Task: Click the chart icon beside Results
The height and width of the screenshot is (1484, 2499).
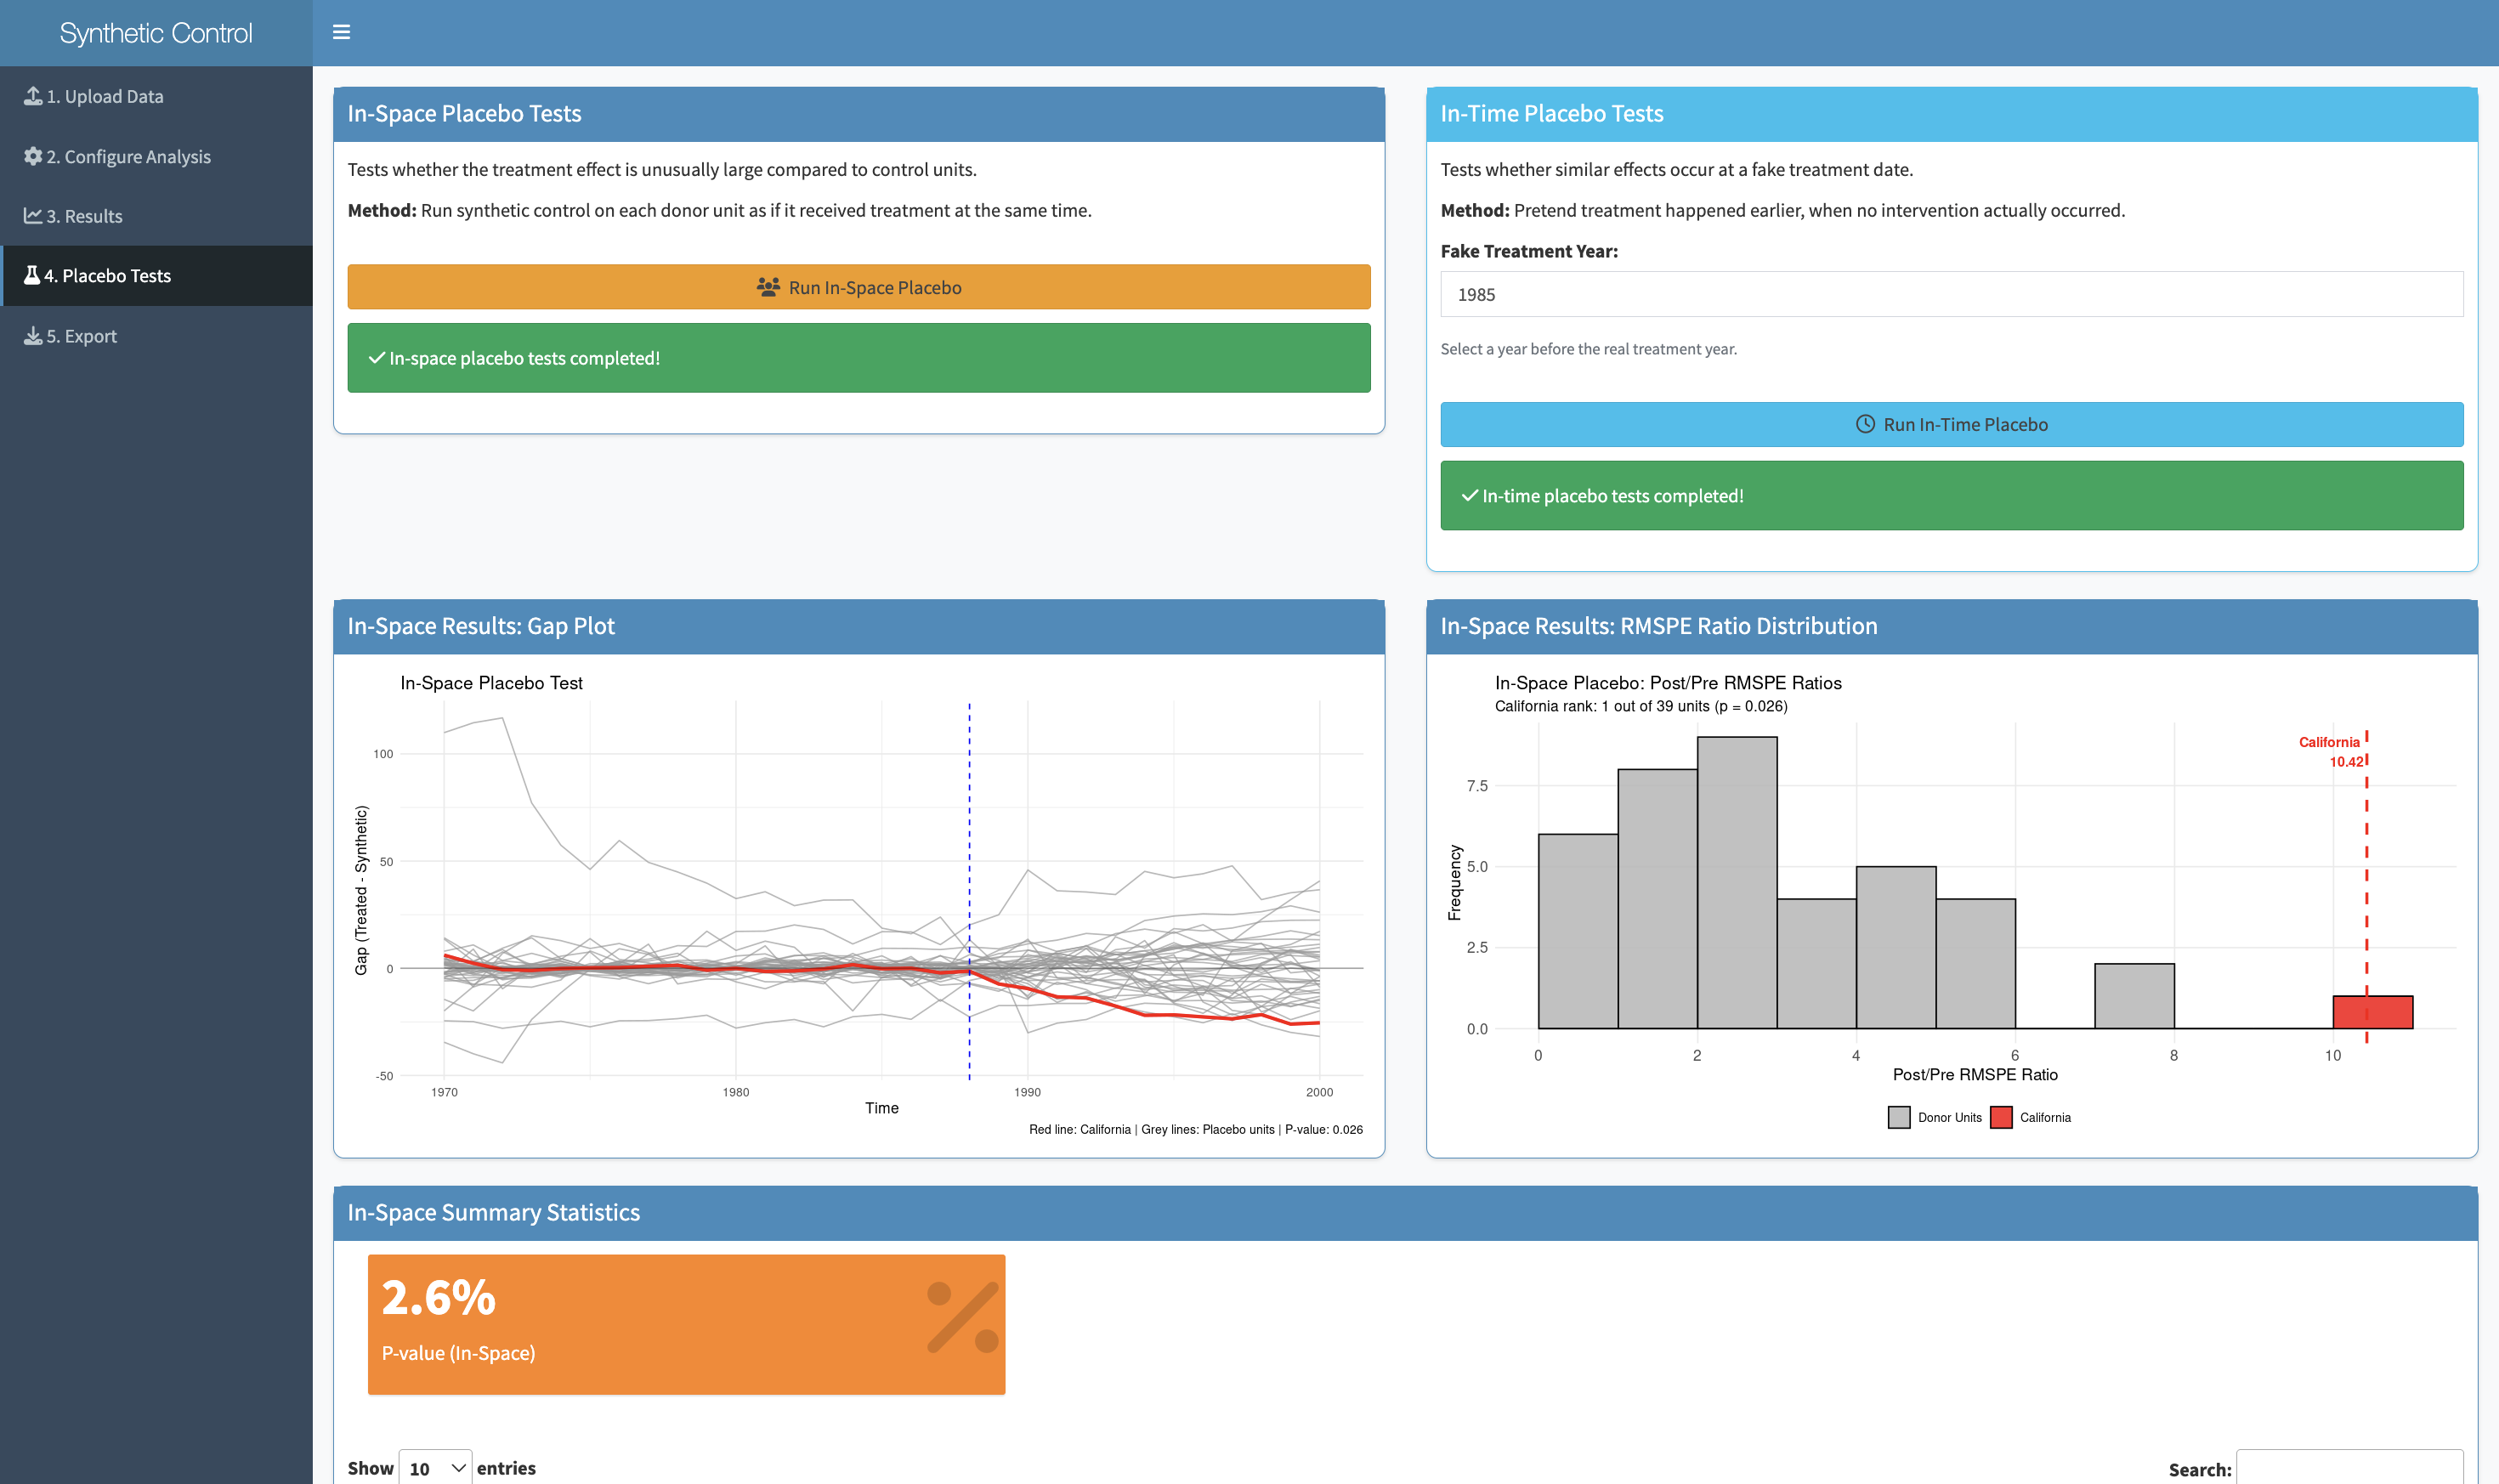Action: pos(33,216)
